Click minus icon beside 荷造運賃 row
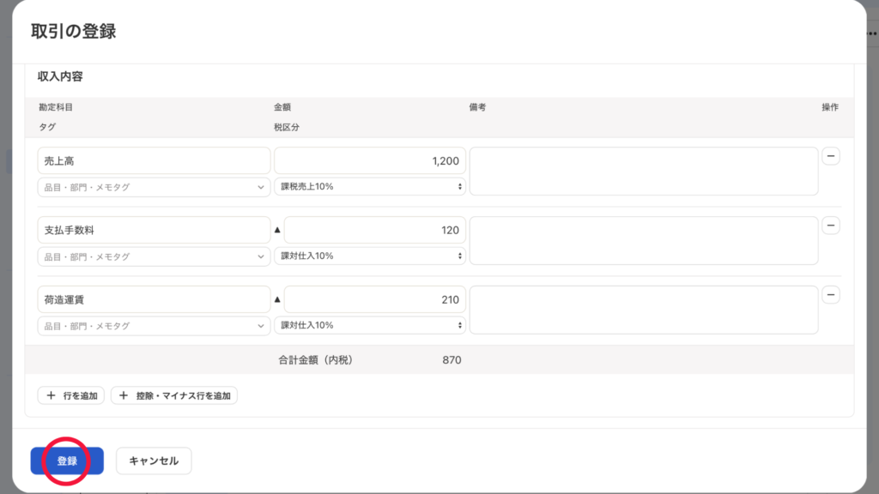 831,295
